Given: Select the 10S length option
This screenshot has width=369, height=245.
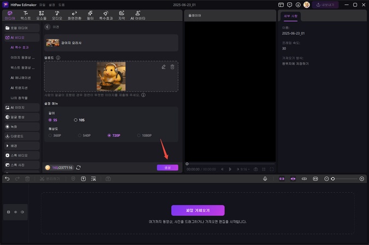Looking at the screenshot, I should coord(79,120).
